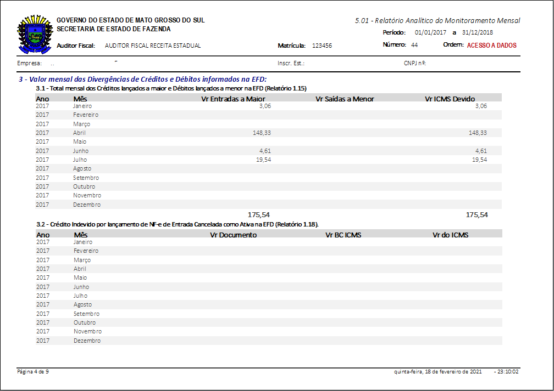Click the 19,54 value under Vr ICMS Devido
The image size is (554, 391).
coord(479,160)
